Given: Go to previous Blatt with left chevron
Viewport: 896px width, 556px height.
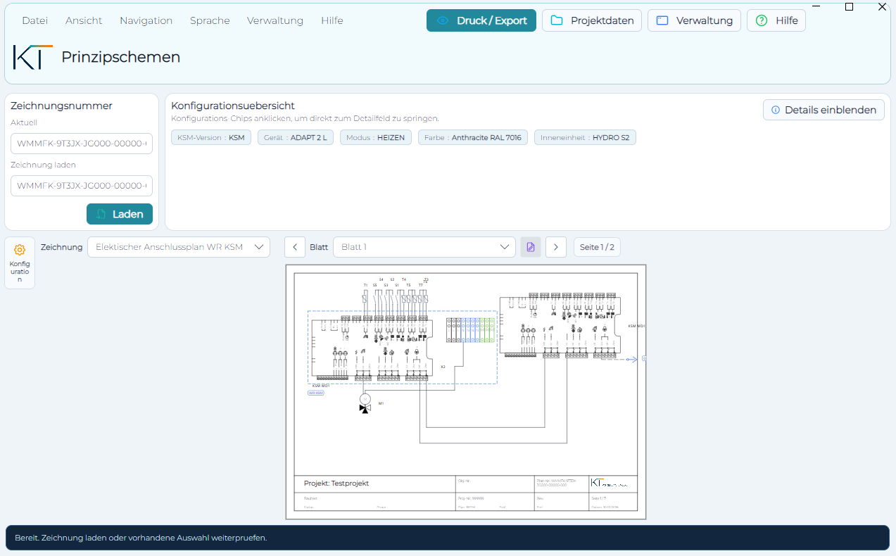Looking at the screenshot, I should pos(295,247).
